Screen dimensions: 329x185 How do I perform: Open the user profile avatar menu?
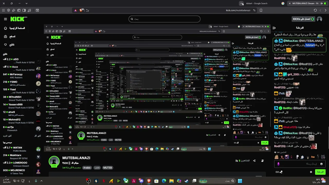[319, 19]
